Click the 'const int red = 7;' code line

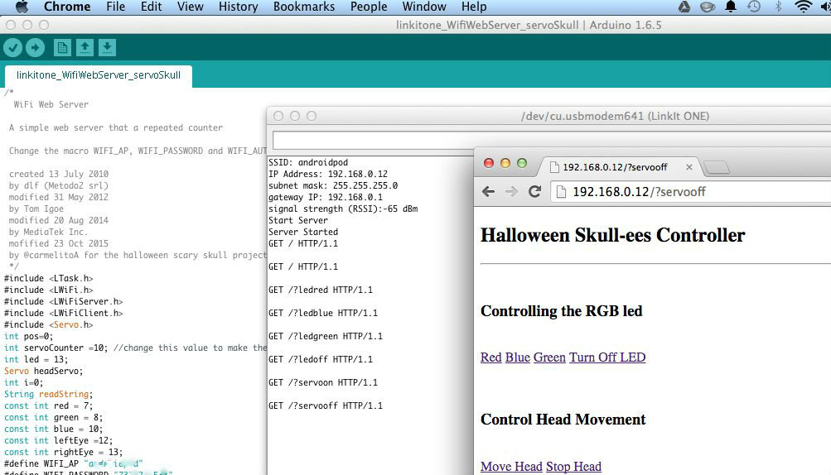tap(49, 405)
